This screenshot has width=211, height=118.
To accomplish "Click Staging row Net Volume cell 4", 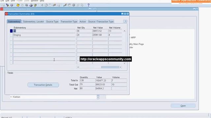I will 115,35.
